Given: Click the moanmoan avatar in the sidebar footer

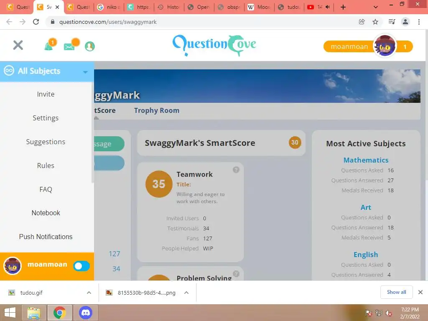Looking at the screenshot, I should pyautogui.click(x=12, y=266).
